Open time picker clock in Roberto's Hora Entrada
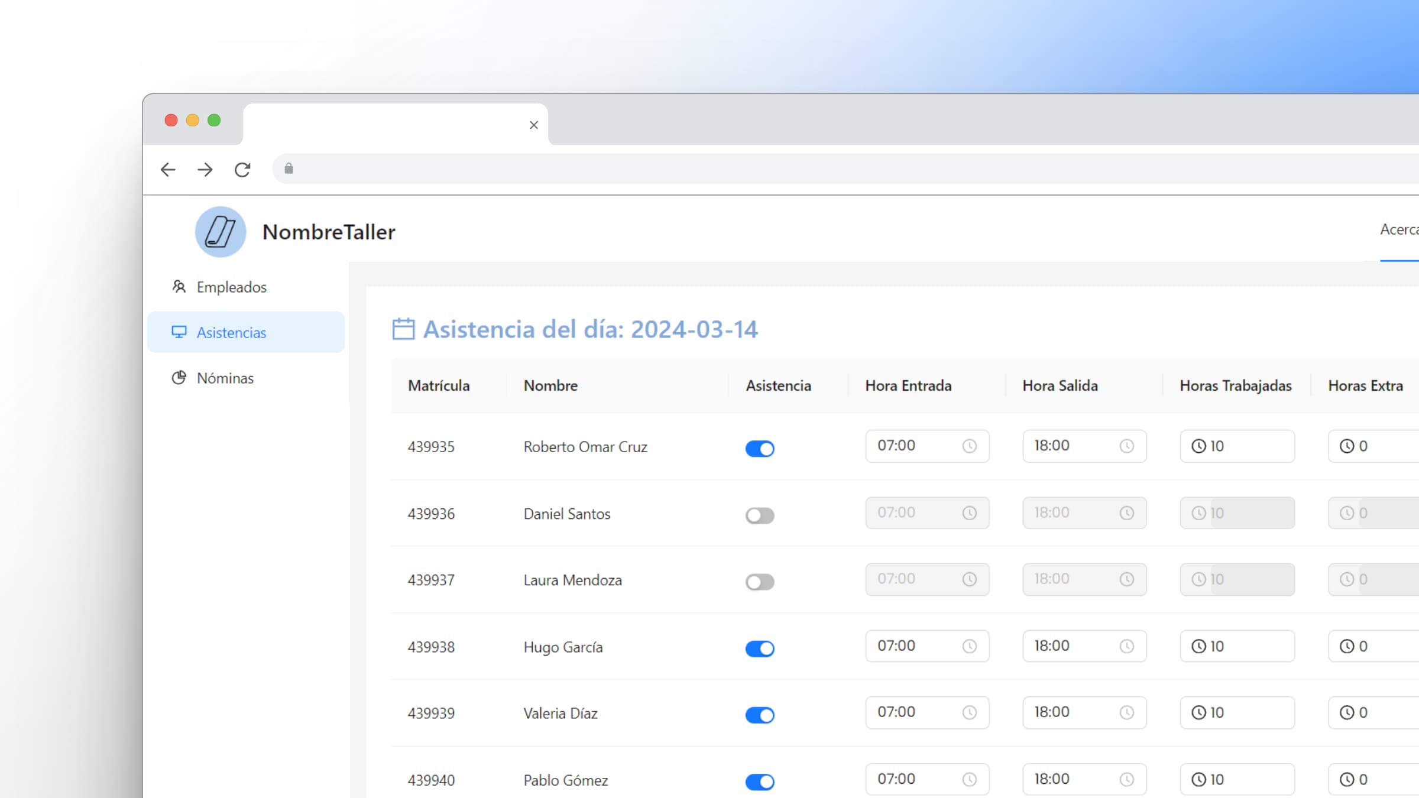1419x798 pixels. pos(969,446)
